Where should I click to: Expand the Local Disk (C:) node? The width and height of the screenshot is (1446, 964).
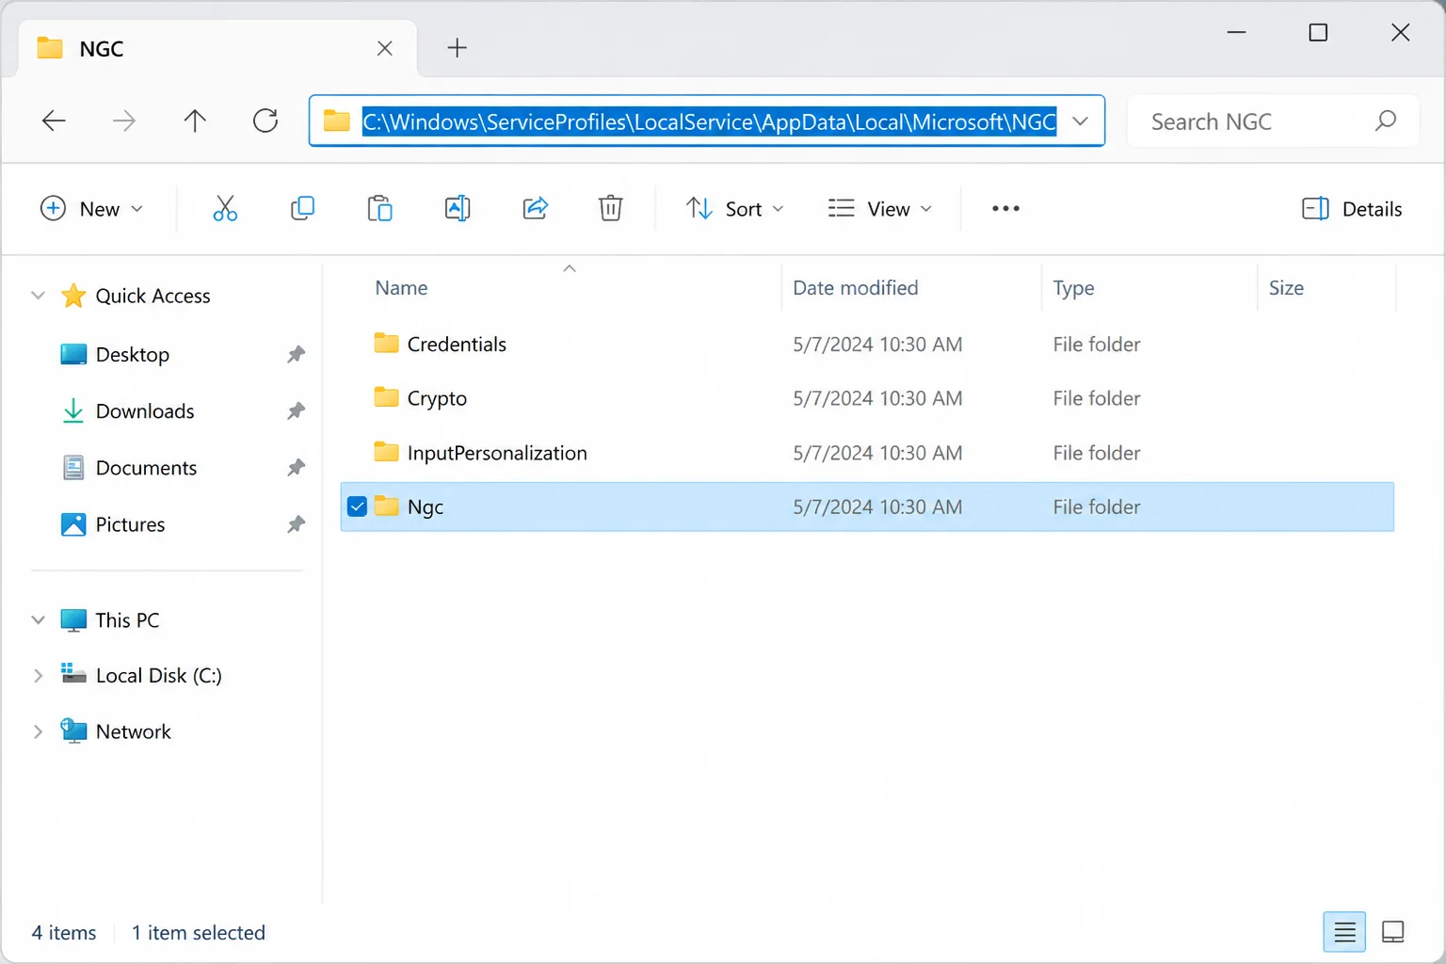[x=38, y=675]
